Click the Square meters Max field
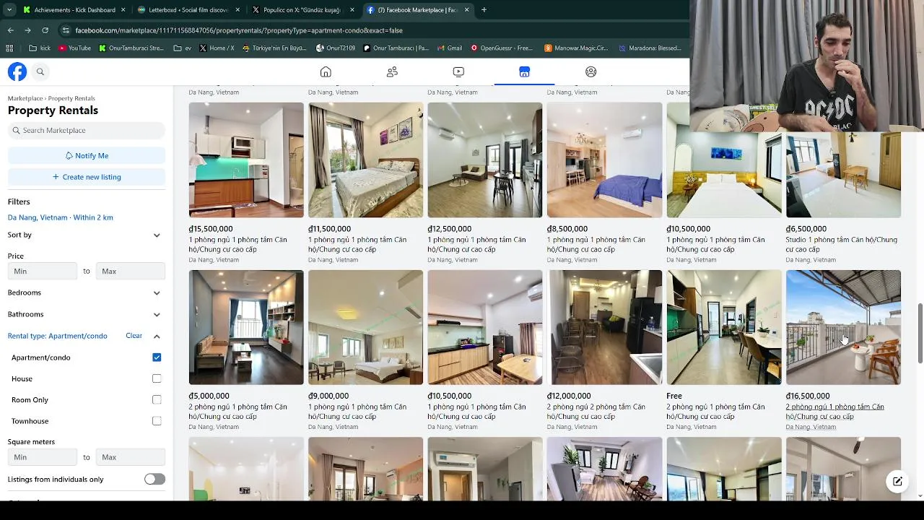Screen dimensions: 924x520 131,457
